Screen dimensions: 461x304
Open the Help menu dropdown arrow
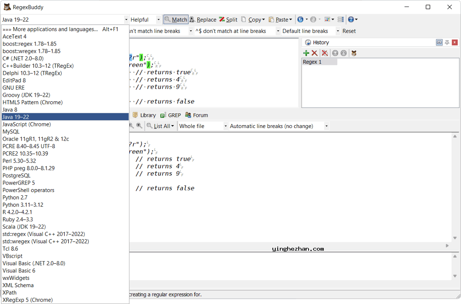[356, 19]
